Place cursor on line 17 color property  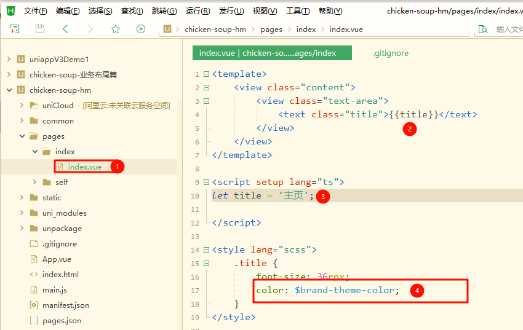pyautogui.click(x=327, y=291)
